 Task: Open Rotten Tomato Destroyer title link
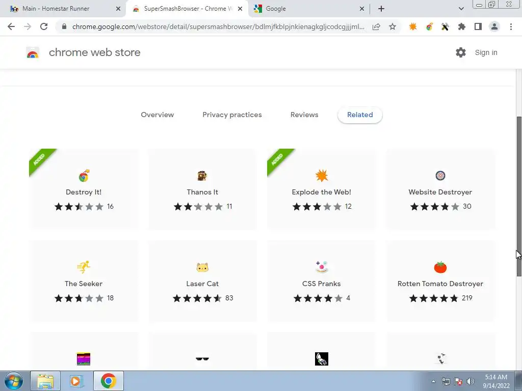click(x=440, y=284)
